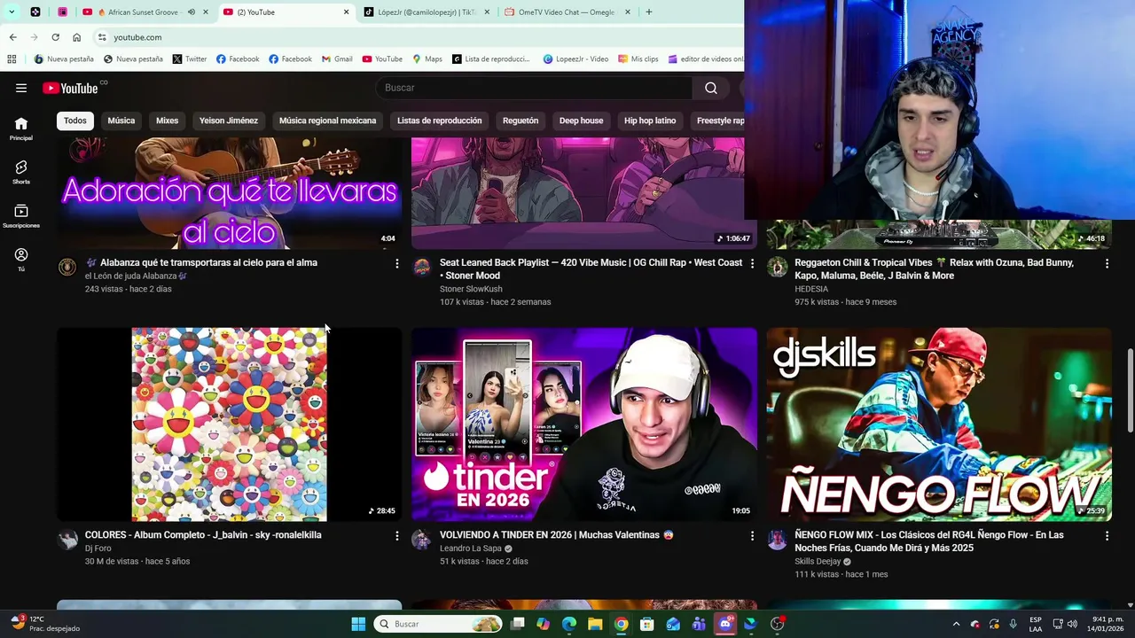Open Discord from the taskbar

coord(725,624)
